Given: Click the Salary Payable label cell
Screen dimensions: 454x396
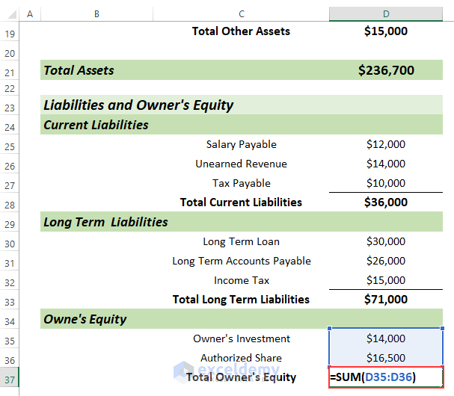Looking at the screenshot, I should [x=241, y=145].
